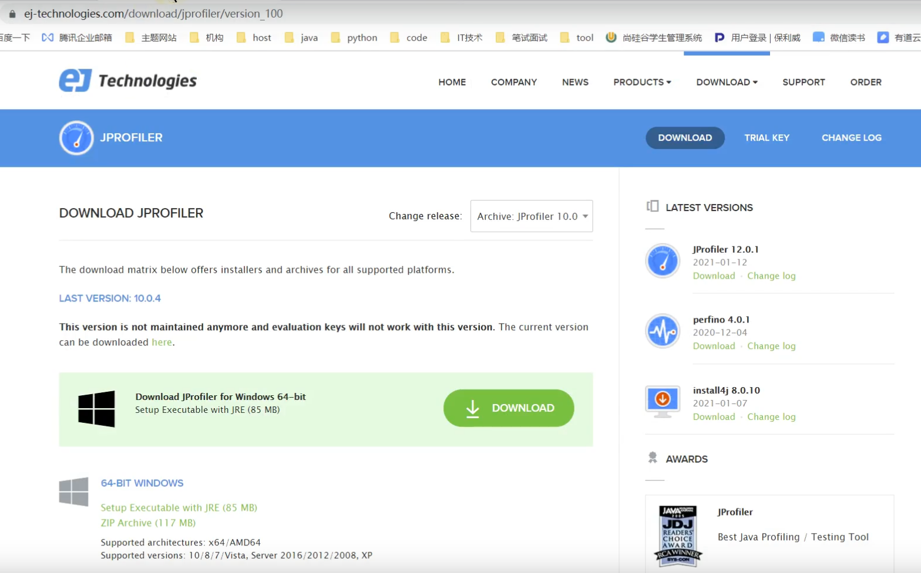The width and height of the screenshot is (921, 573).
Task: Expand the PRODUCTS menu
Action: 642,82
